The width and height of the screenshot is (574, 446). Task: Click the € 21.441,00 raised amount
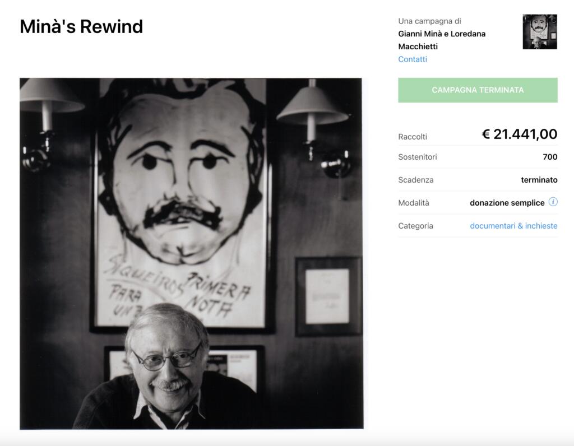click(519, 134)
